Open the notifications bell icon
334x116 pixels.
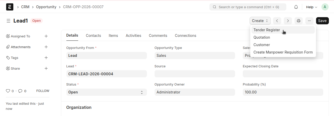(296, 7)
